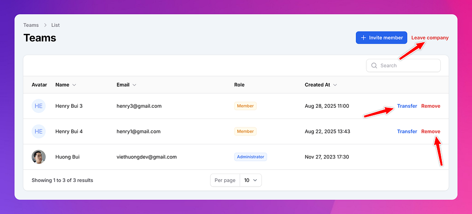Image resolution: width=472 pixels, height=214 pixels.
Task: Transfer ownership to Henry Bui 3
Action: click(407, 106)
